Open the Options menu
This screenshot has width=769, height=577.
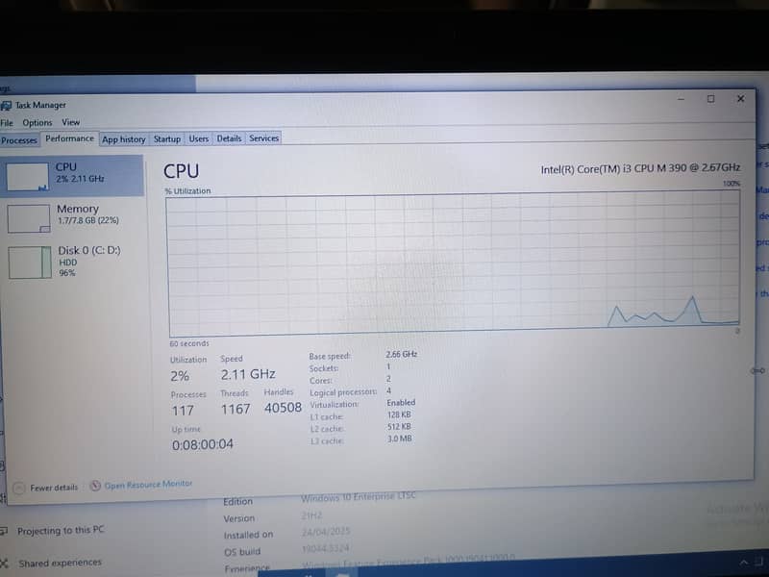37,123
